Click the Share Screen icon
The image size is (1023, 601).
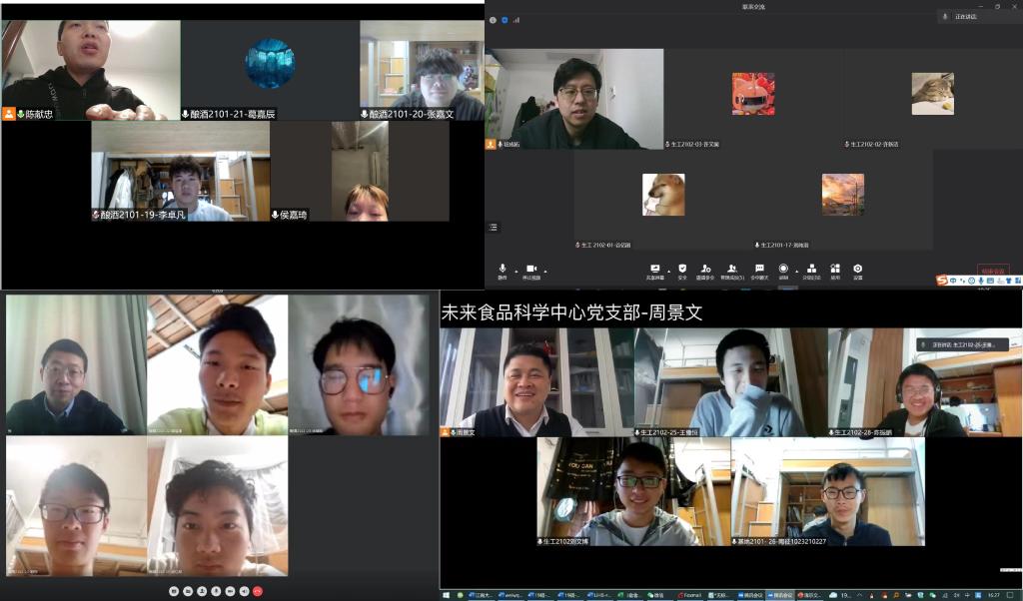655,269
